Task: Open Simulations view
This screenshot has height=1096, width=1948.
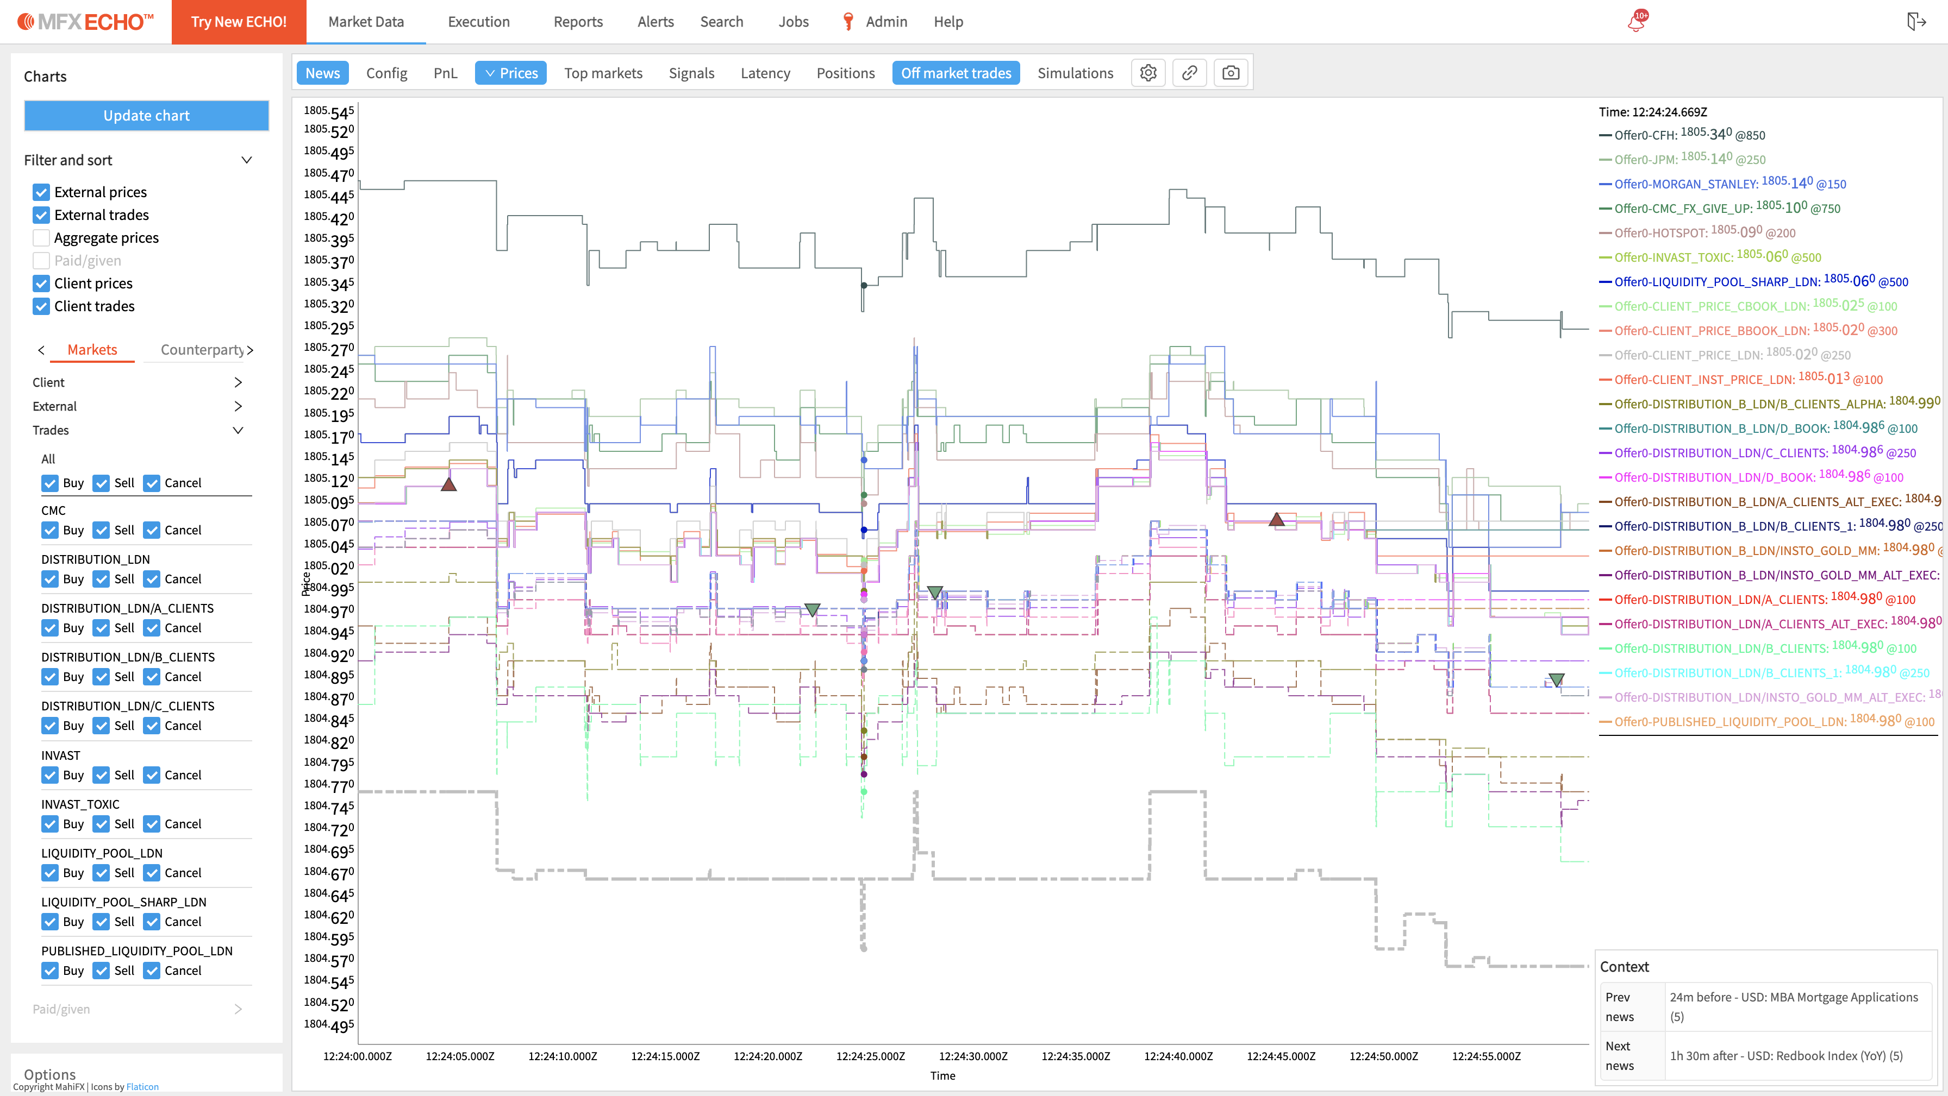Action: [1075, 73]
